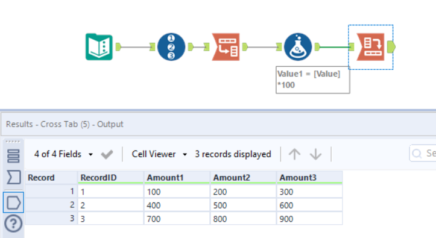Open the summary sigma view icon

13,177
